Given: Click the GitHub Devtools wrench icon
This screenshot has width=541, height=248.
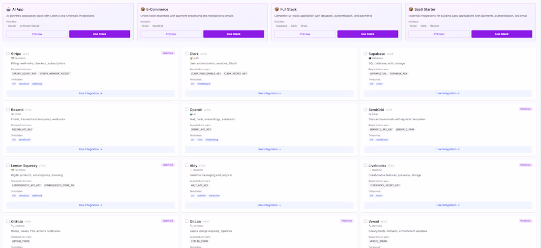Looking at the screenshot, I should pos(12,226).
